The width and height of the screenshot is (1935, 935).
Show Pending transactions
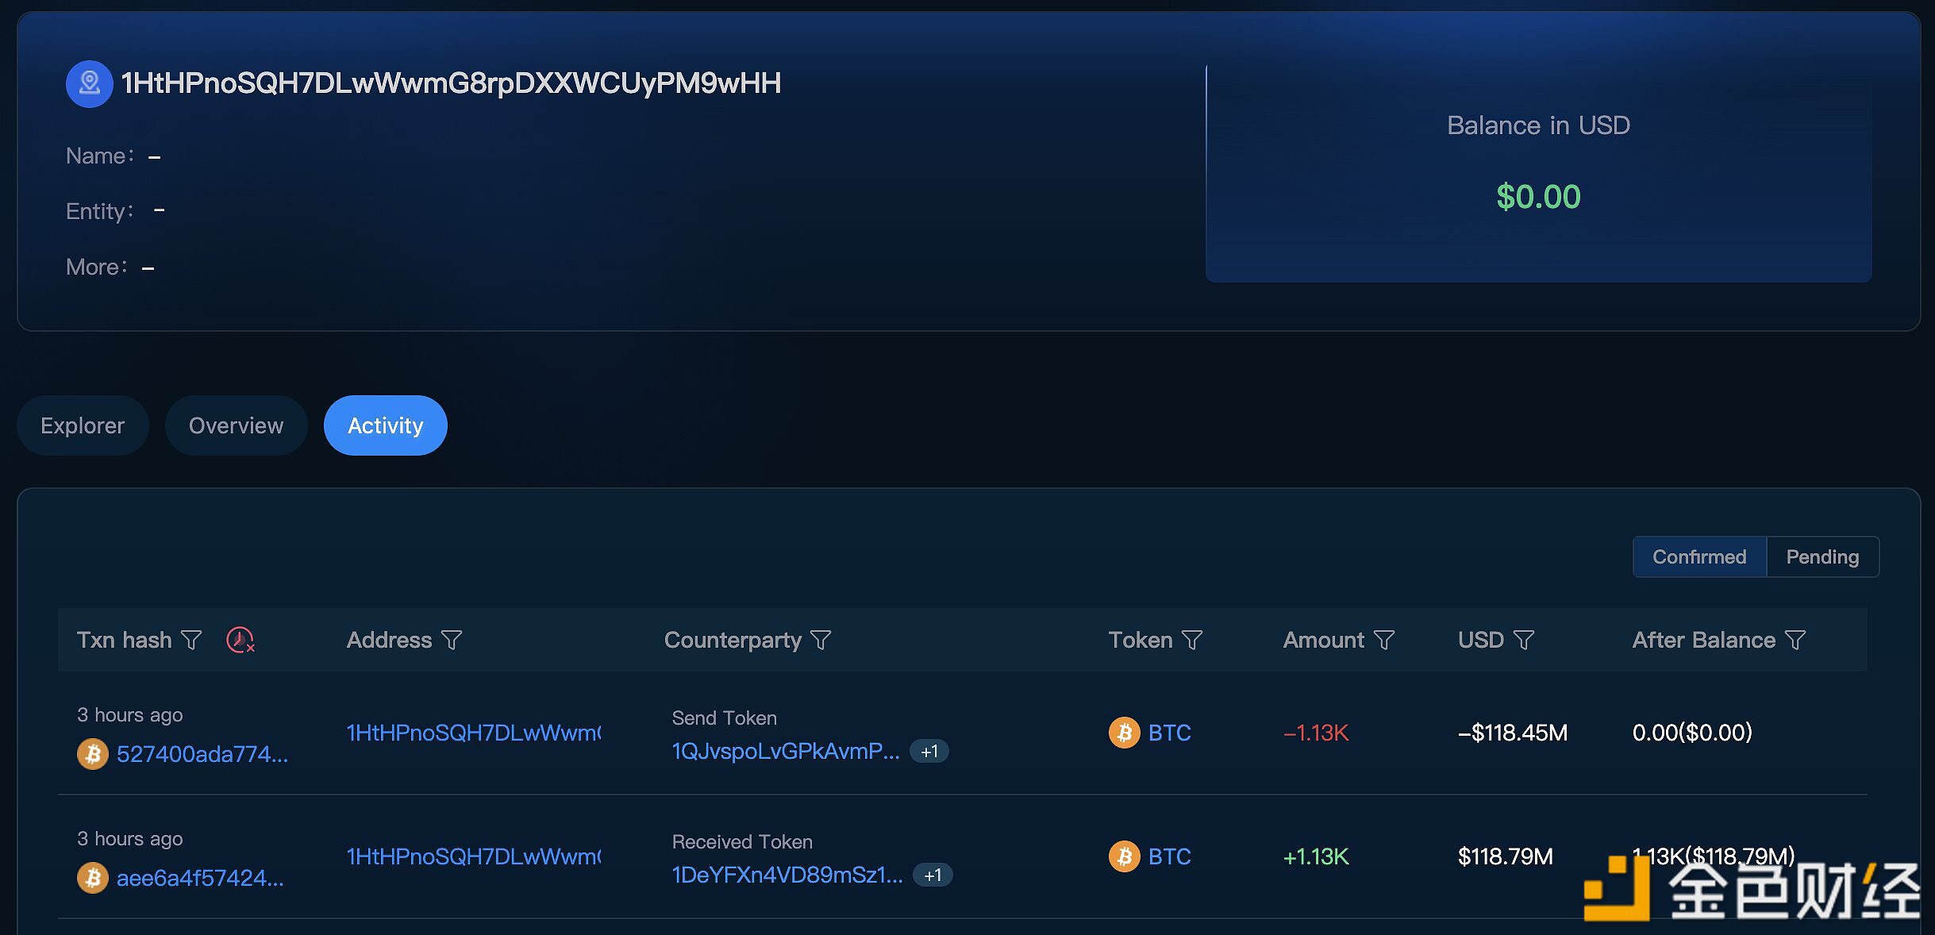click(x=1822, y=556)
